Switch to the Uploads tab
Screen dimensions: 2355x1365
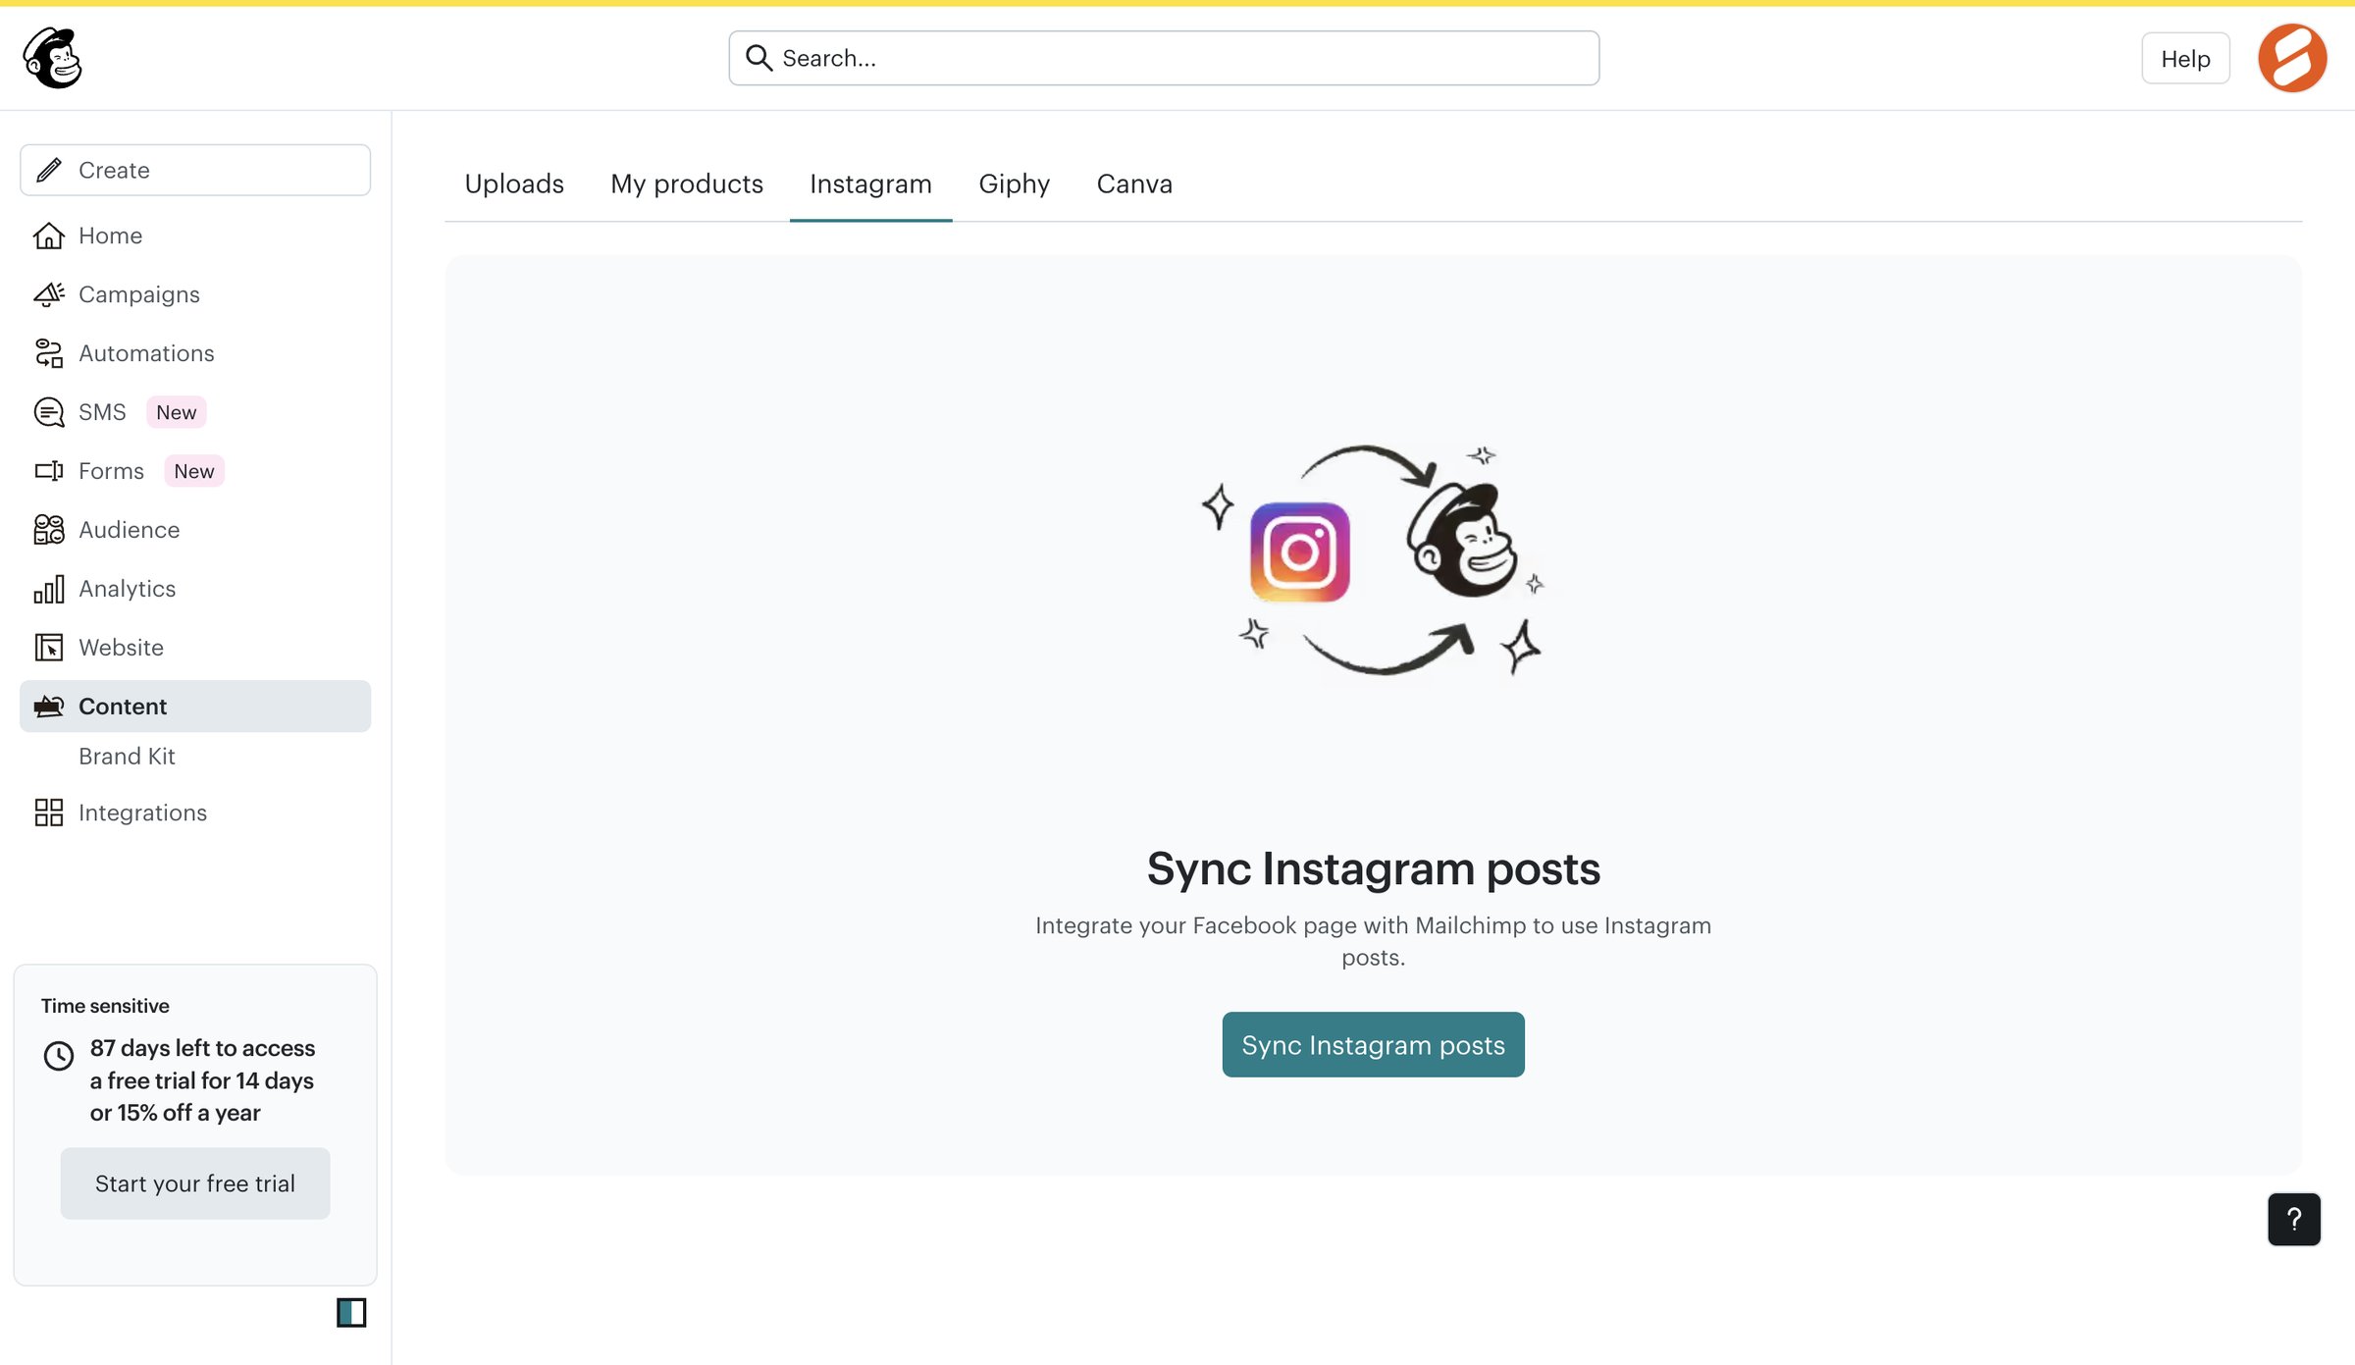coord(514,184)
